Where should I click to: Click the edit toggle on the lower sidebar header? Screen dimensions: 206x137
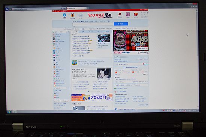click(x=69, y=88)
